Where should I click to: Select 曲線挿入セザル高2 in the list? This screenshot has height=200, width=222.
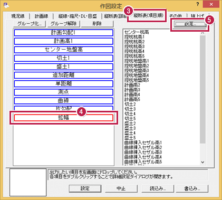click(x=143, y=147)
